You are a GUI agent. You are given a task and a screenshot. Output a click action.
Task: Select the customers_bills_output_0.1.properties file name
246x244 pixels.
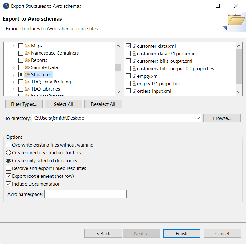pyautogui.click(x=176, y=69)
